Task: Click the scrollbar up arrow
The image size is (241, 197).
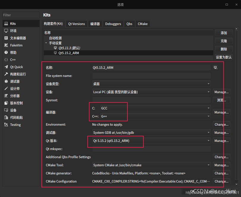Action: 237,29
